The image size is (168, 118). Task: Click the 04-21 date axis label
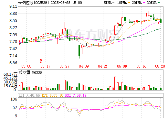pyautogui.click(x=103, y=66)
